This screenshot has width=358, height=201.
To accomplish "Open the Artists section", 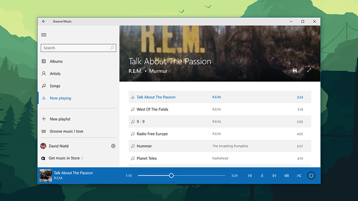I will point(78,74).
